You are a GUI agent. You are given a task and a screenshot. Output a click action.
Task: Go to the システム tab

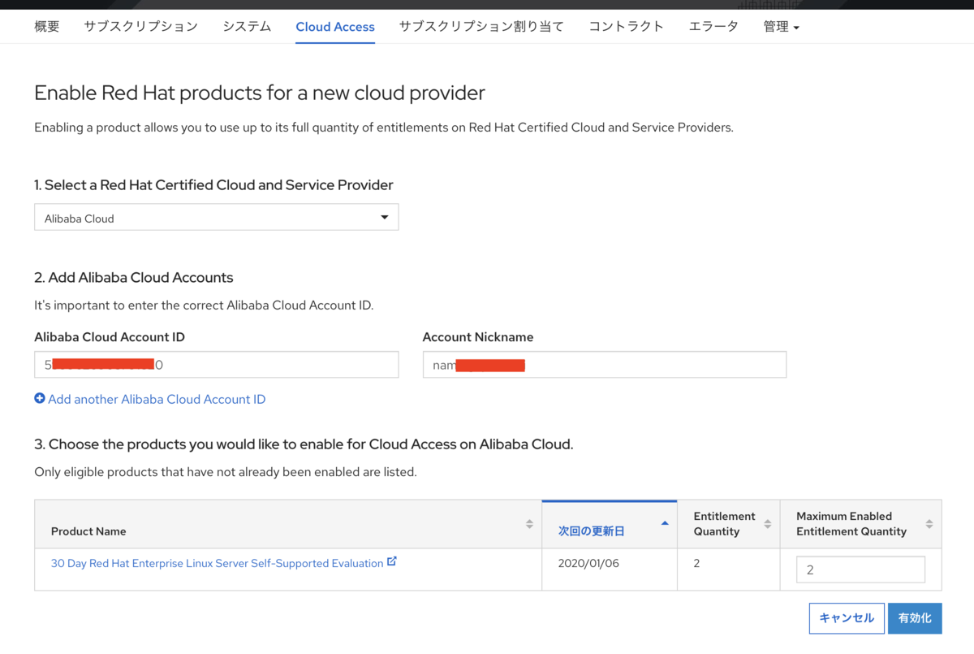[247, 27]
